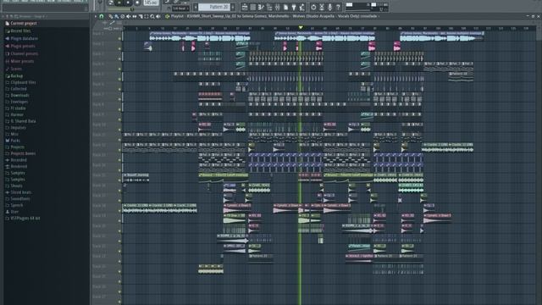The image size is (542, 305).
Task: Click the X-shaped icon beside the microphone
Action: click(322, 7)
